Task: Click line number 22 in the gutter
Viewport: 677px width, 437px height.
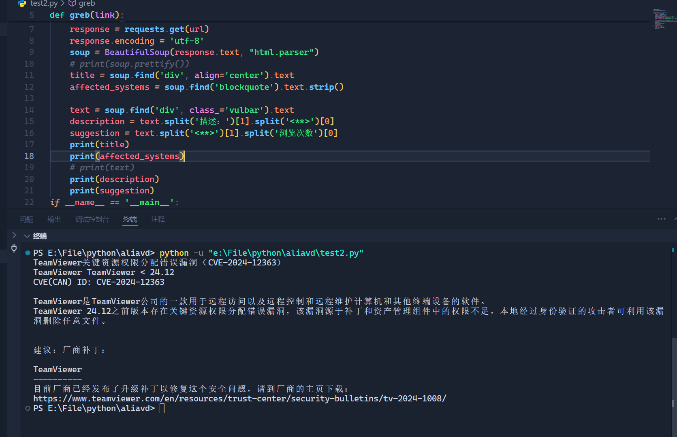Action: [29, 202]
